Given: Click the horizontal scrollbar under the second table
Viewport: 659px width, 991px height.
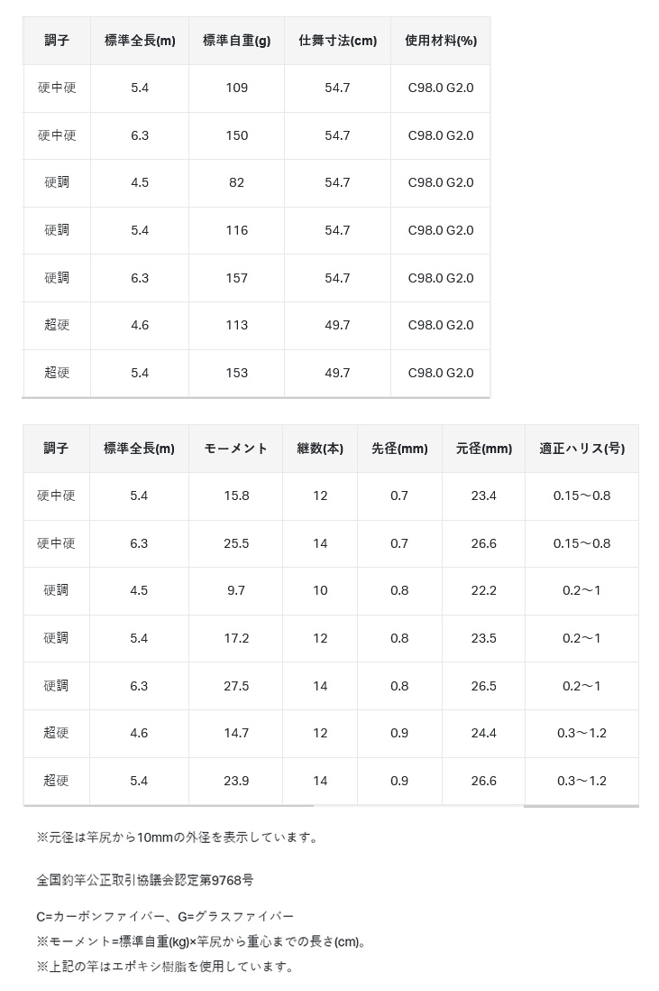Looking at the screenshot, I should point(331,807).
